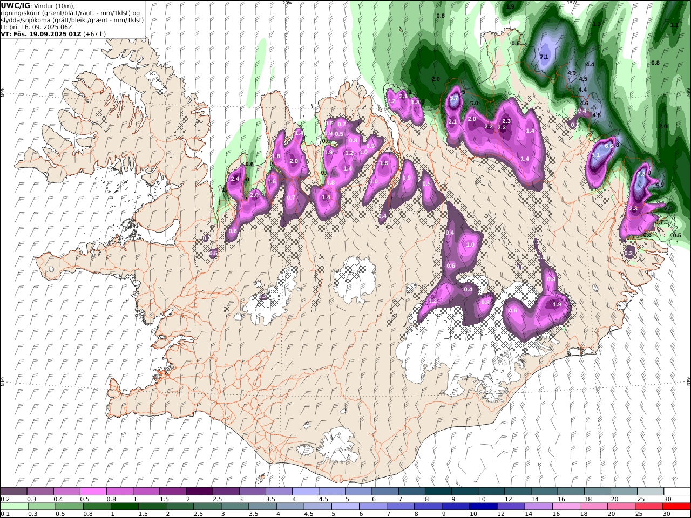691x518 pixels.
Task: Click the pale grey swatch between 25 and 30
Action: [651, 491]
